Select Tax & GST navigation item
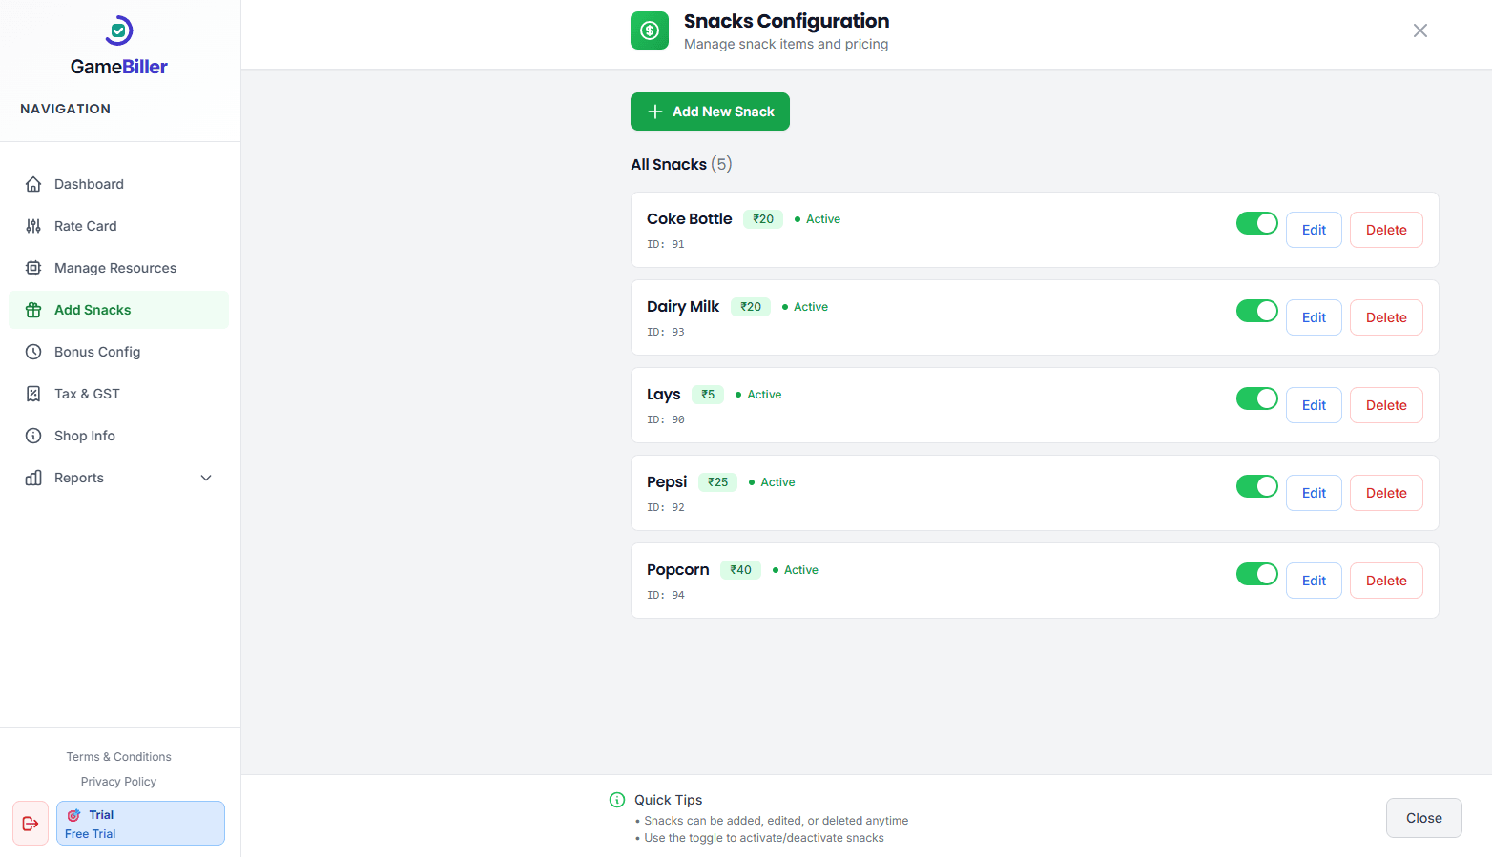The height and width of the screenshot is (857, 1492). [x=87, y=394]
